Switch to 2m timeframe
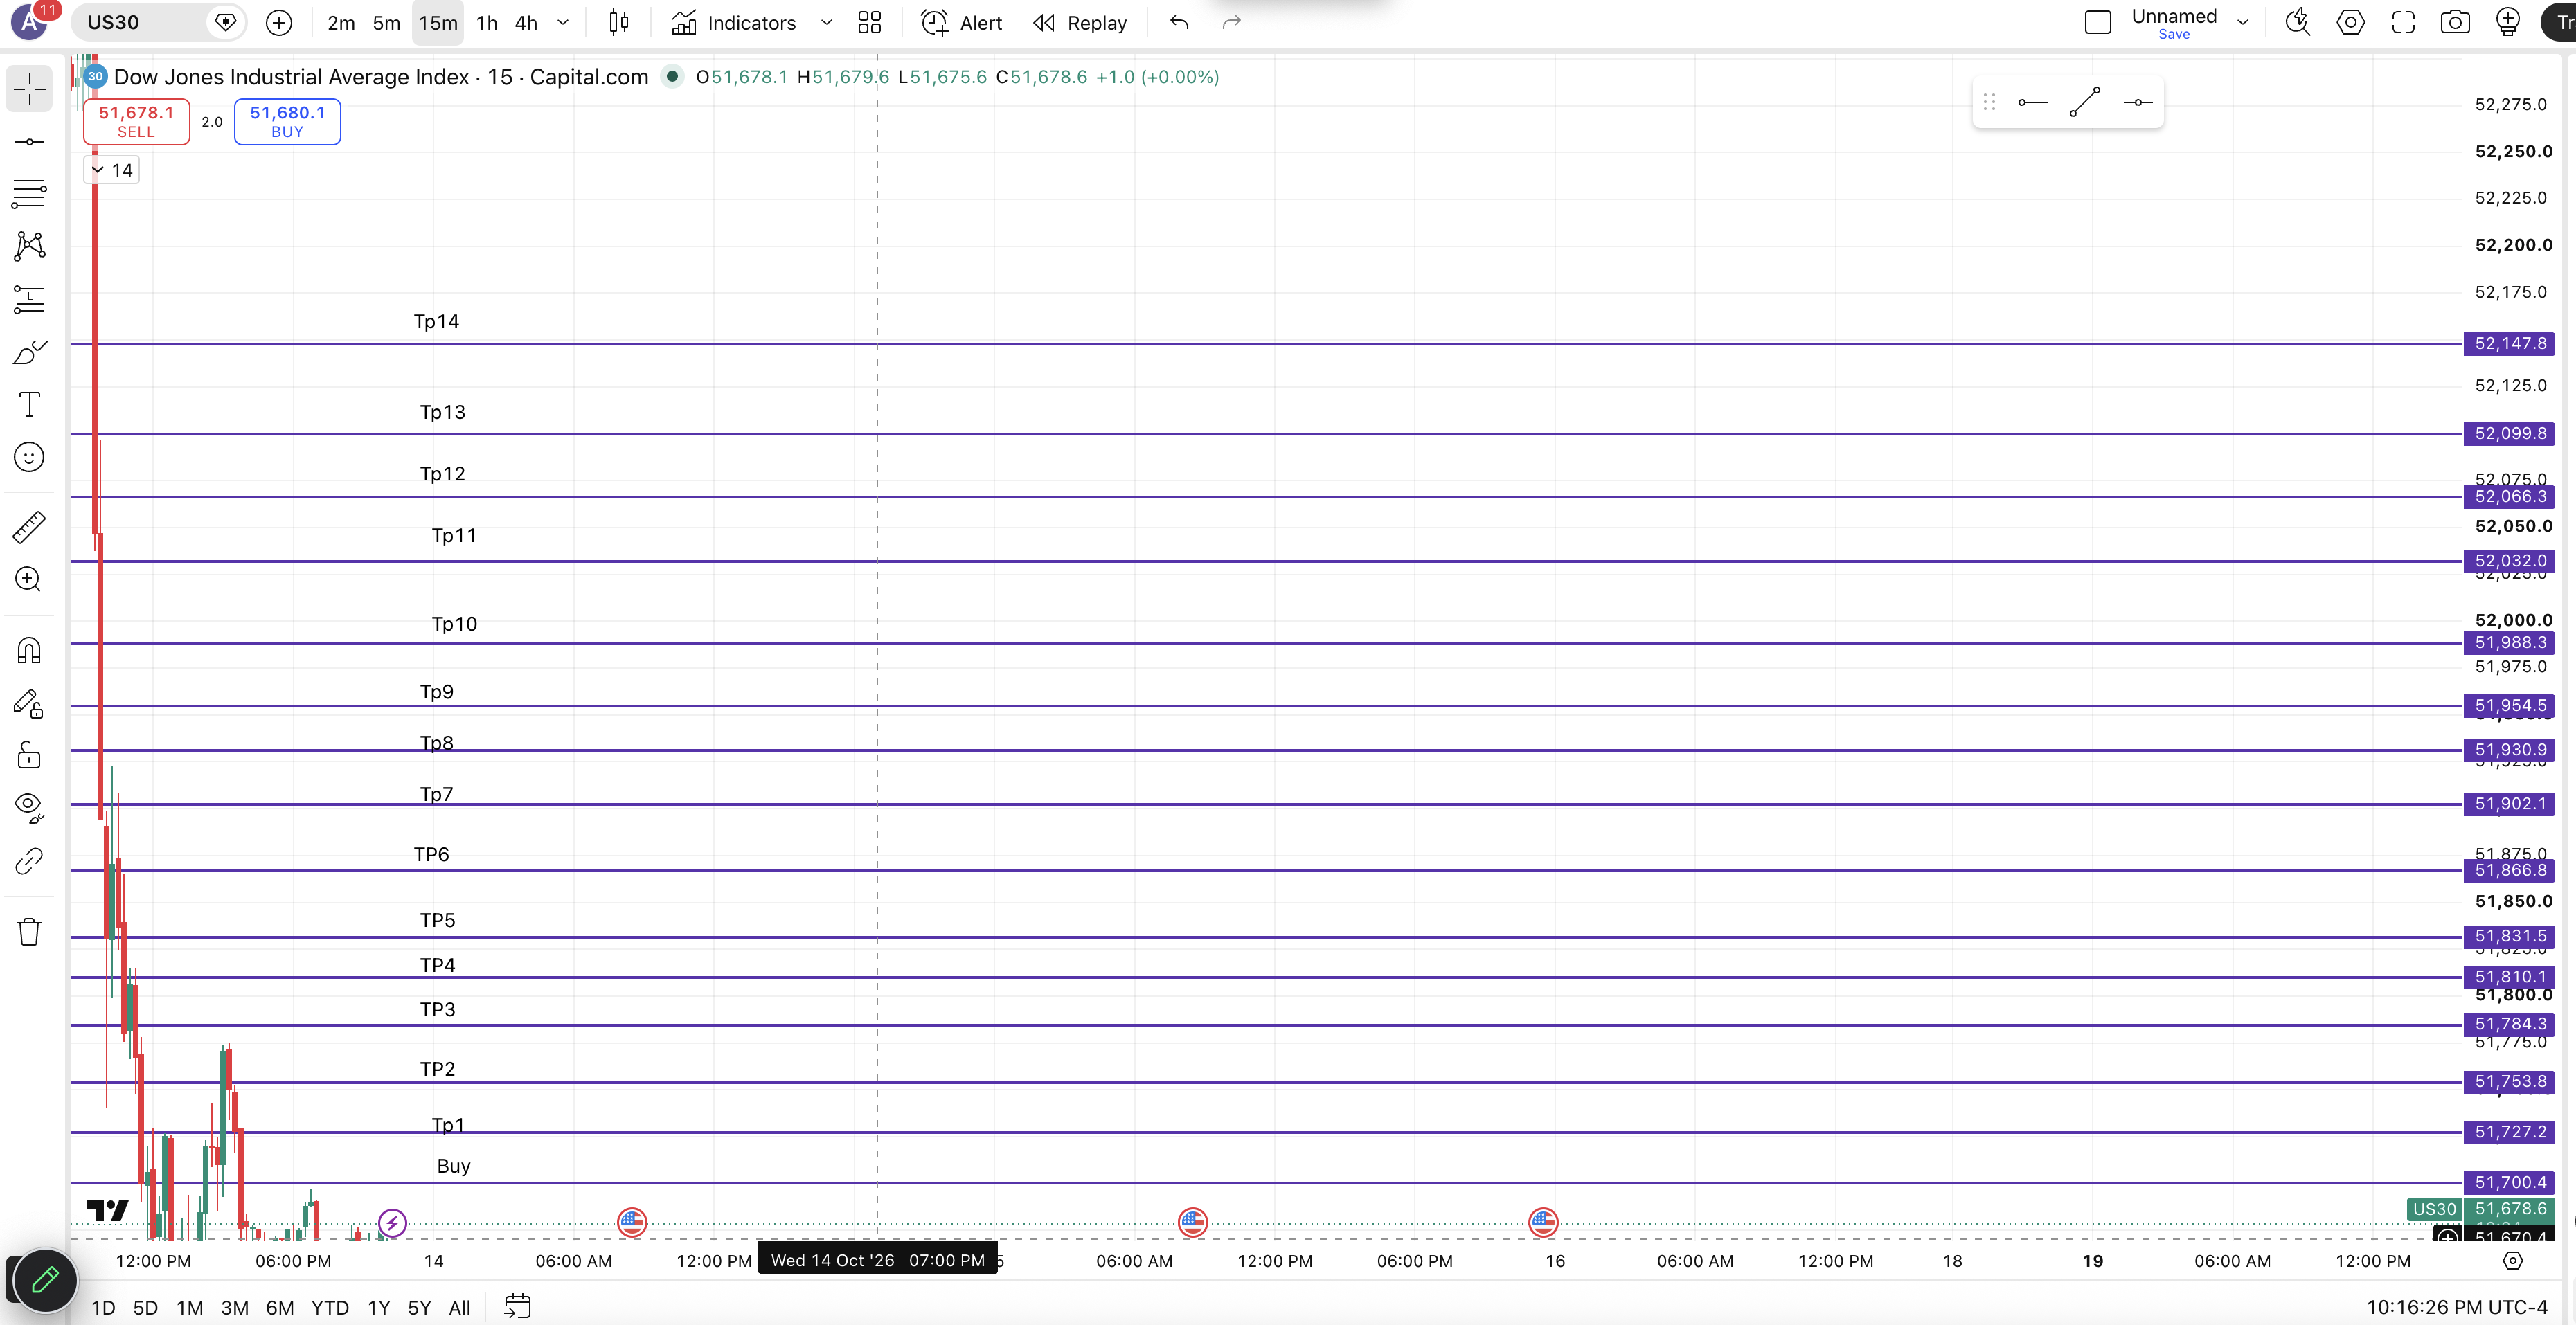This screenshot has width=2576, height=1325. (341, 22)
